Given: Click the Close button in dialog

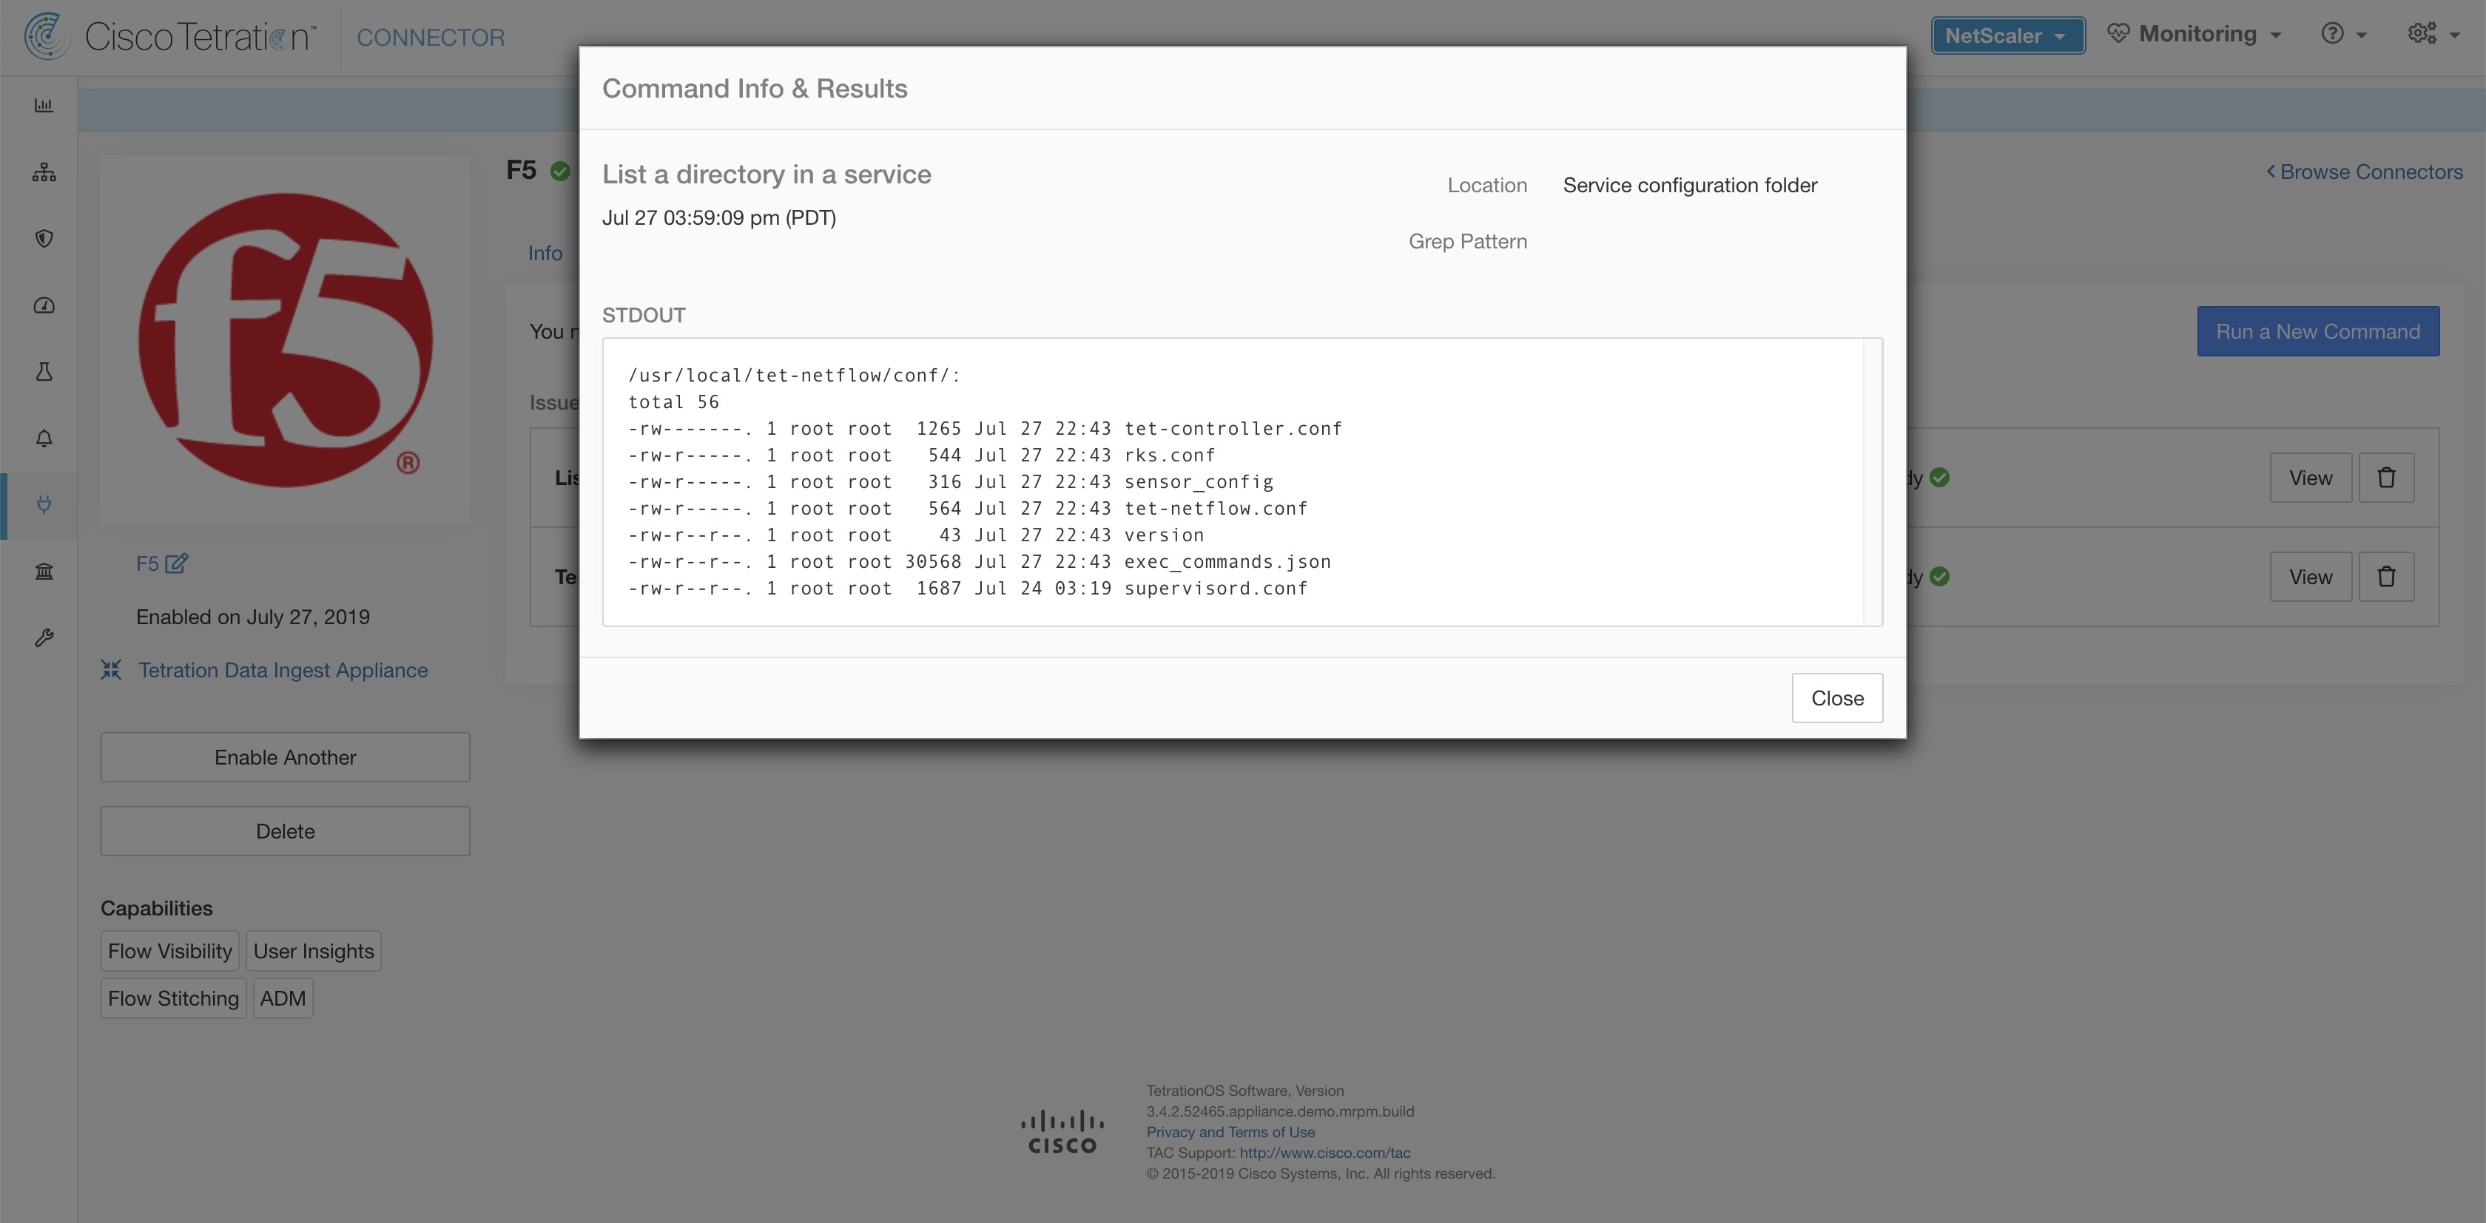Looking at the screenshot, I should coord(1836,697).
